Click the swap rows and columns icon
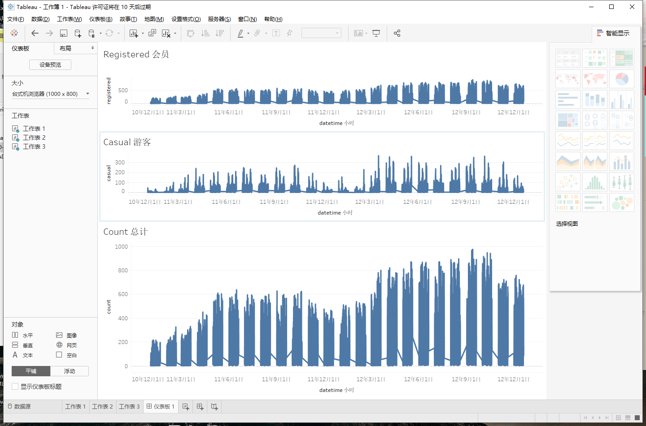This screenshot has height=426, width=646. pos(191,33)
